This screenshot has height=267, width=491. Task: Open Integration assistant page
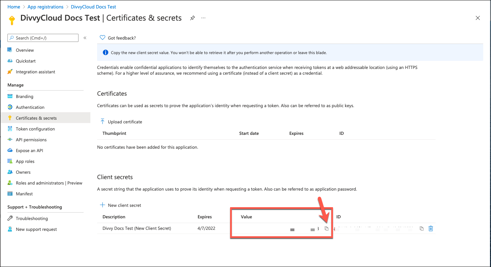36,72
